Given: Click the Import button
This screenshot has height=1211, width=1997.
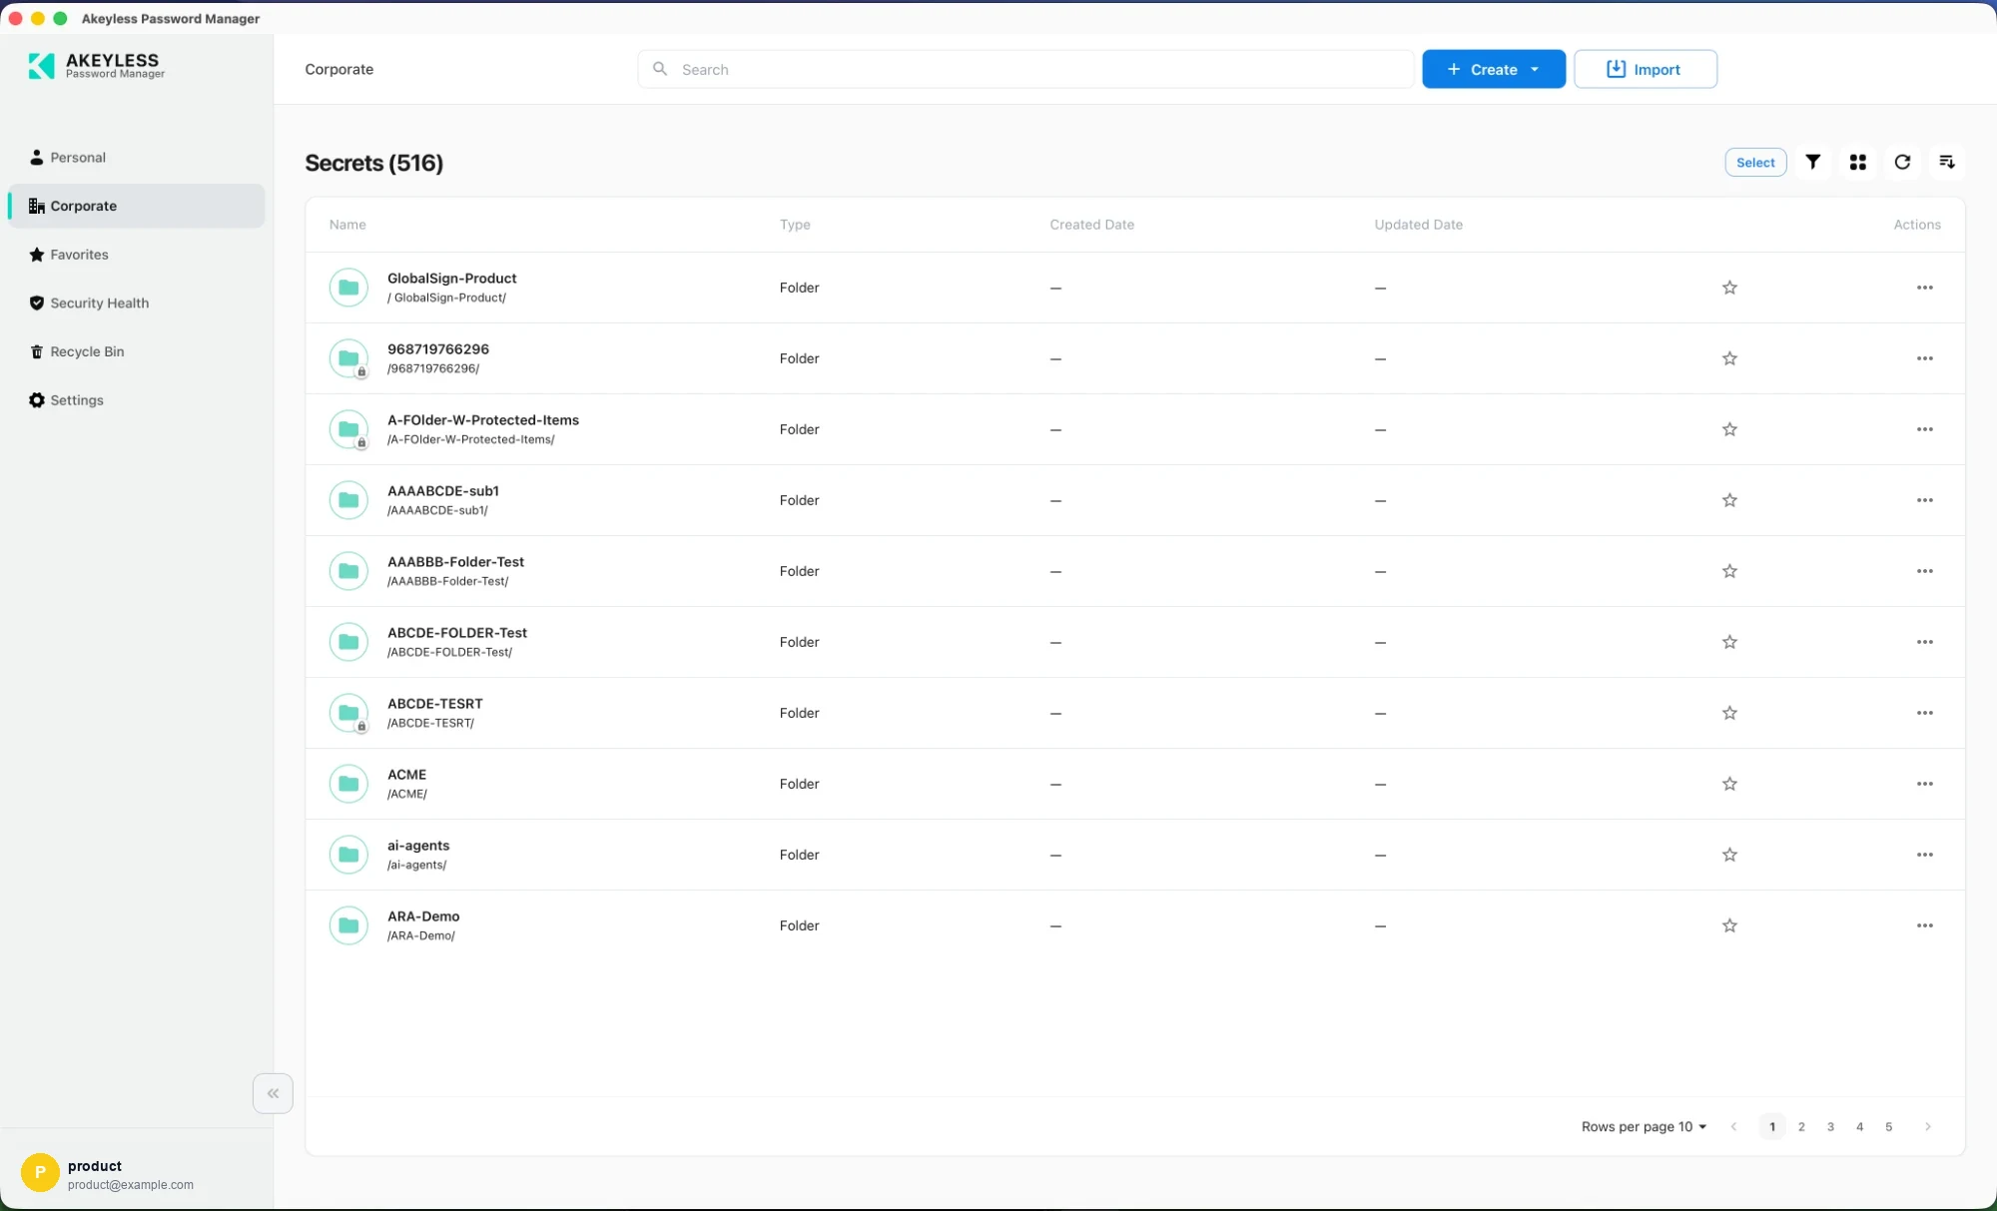Looking at the screenshot, I should click(1646, 69).
